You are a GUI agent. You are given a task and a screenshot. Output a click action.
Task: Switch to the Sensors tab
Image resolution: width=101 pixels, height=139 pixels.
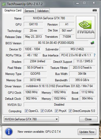29,11
